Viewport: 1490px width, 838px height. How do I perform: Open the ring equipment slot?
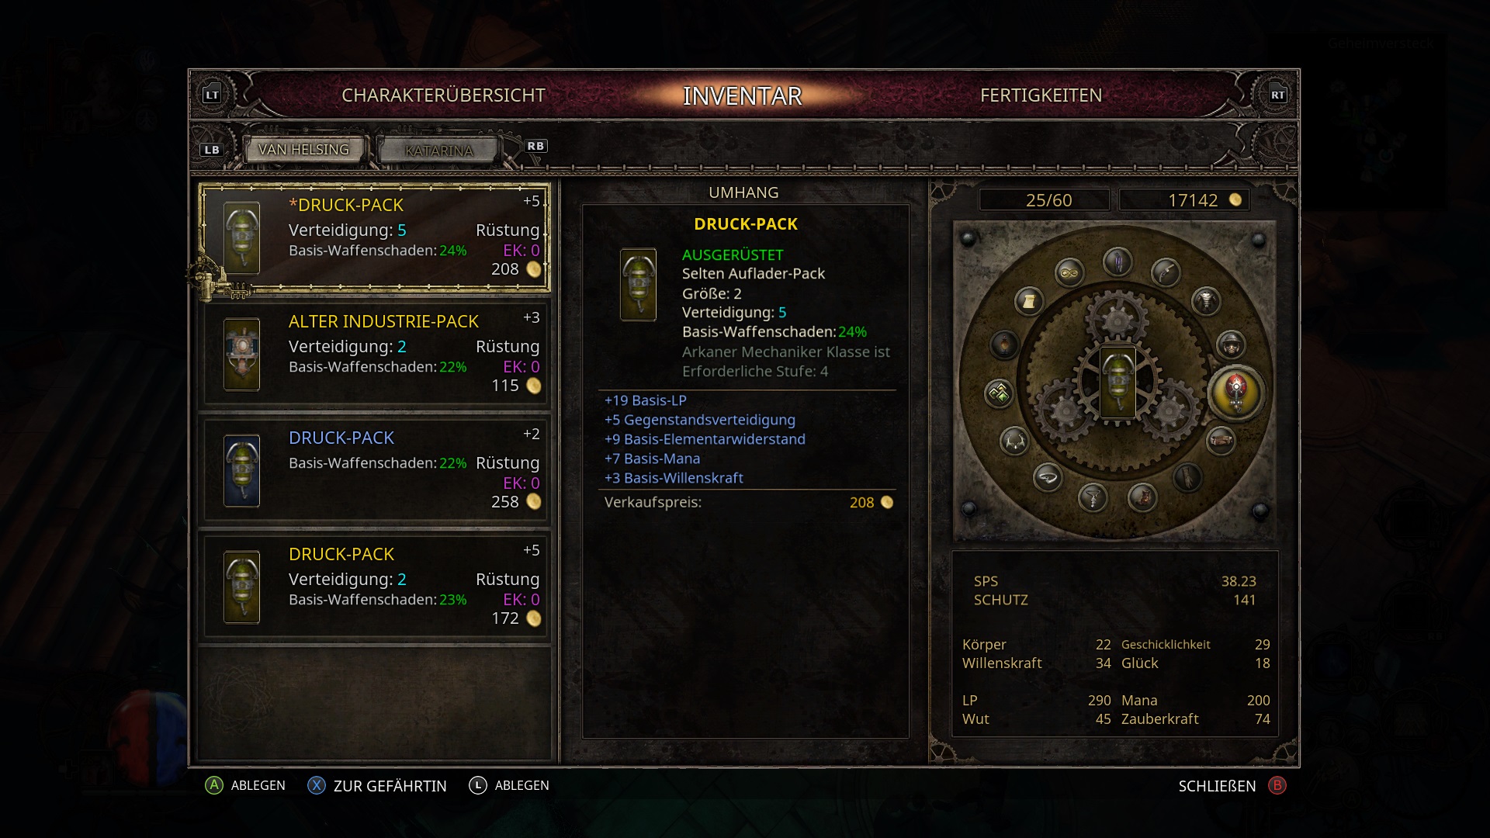coord(1048,477)
